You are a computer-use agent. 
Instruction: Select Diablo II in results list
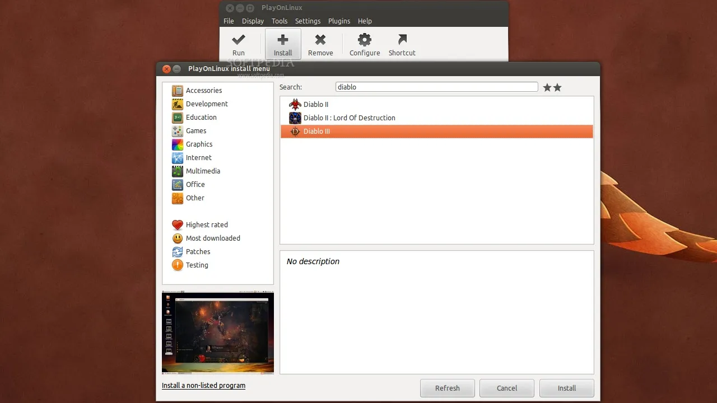click(x=315, y=105)
